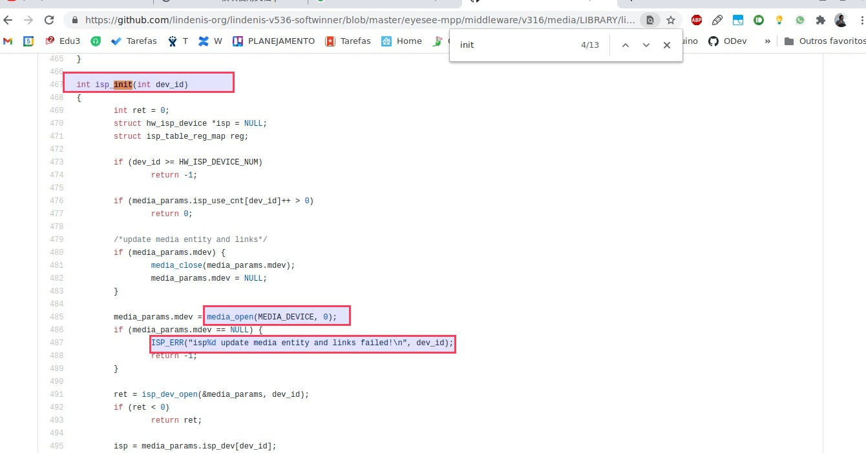The width and height of the screenshot is (866, 453).
Task: Open the Gmail bookmark
Action: pos(8,41)
